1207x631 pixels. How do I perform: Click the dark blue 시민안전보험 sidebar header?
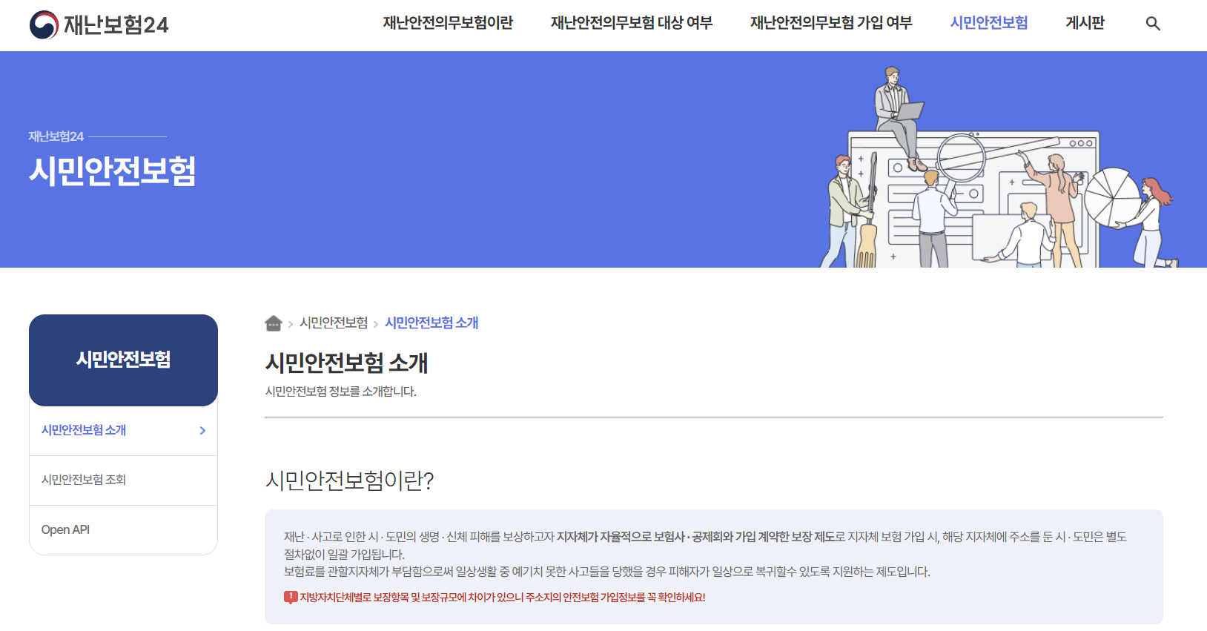click(123, 360)
